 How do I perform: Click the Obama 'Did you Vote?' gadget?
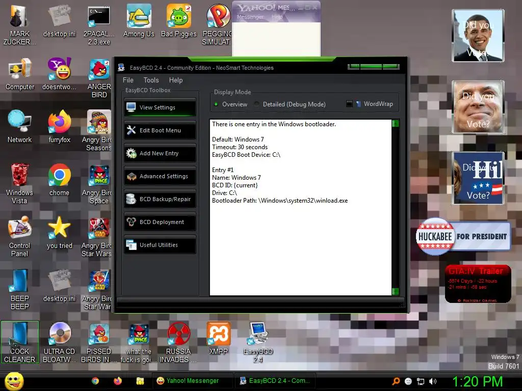click(478, 36)
